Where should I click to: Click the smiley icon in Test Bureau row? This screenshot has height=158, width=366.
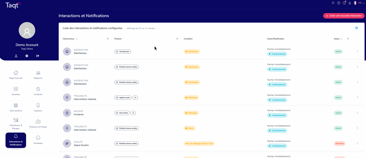[67, 51]
